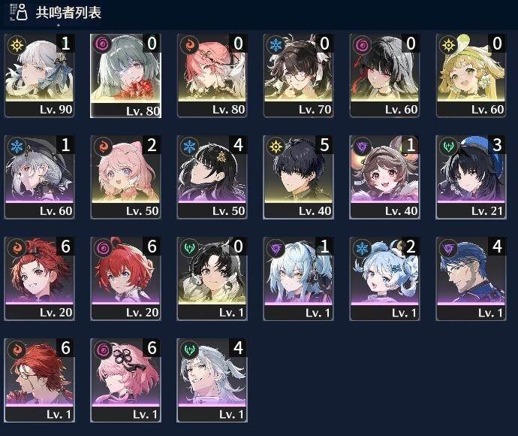Screen dimensions: 518x436
Task: Open the pink cat-eared Lv. 50 character
Action: point(125,177)
